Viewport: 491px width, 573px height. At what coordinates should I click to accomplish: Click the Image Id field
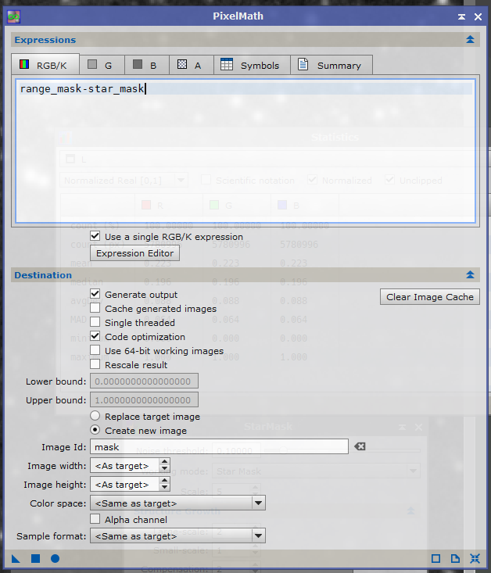220,446
